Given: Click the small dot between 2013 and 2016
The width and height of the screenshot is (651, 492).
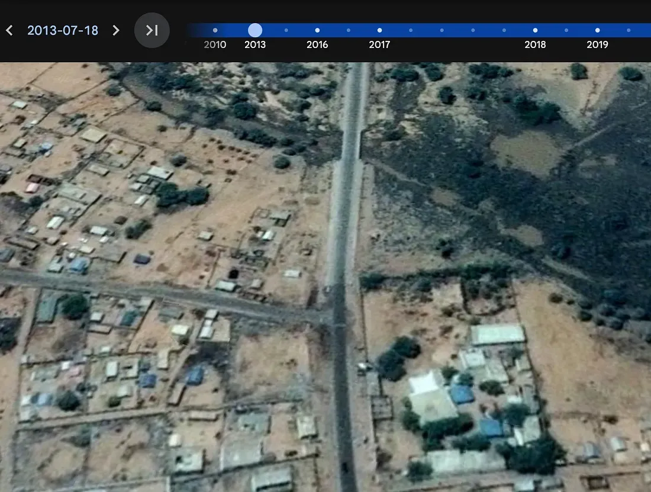Looking at the screenshot, I should [x=286, y=30].
